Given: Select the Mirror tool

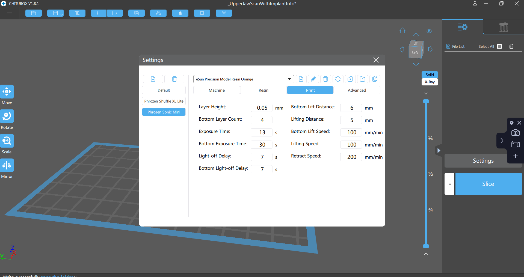Looking at the screenshot, I should [x=7, y=165].
